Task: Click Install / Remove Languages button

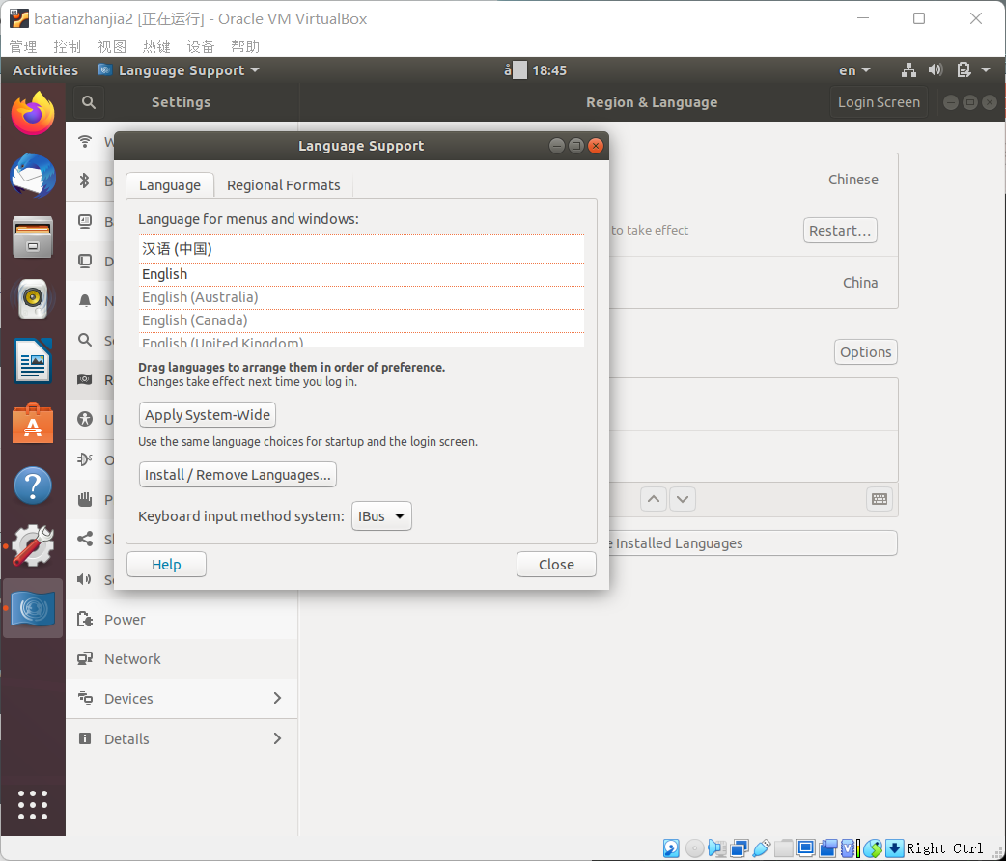Action: tap(238, 475)
